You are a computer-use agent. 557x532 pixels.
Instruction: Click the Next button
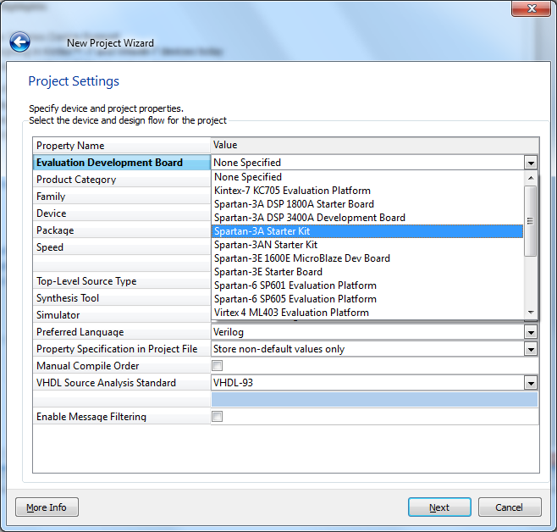(x=439, y=507)
